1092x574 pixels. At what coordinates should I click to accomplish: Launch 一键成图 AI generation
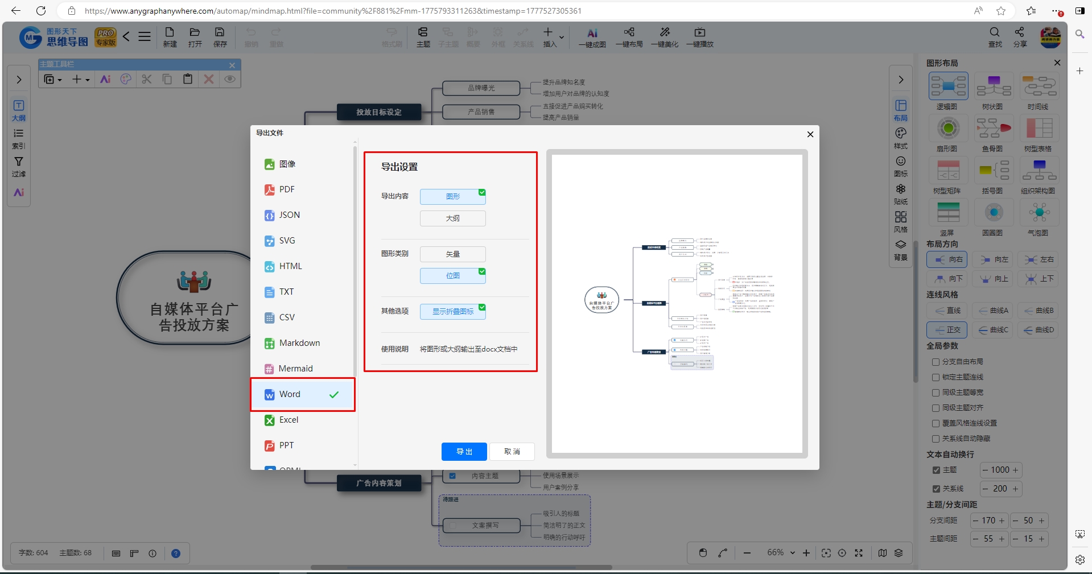[x=592, y=38]
